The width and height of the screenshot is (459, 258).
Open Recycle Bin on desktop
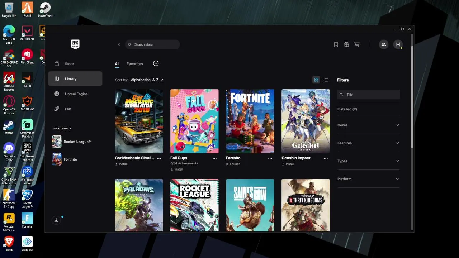tap(9, 10)
